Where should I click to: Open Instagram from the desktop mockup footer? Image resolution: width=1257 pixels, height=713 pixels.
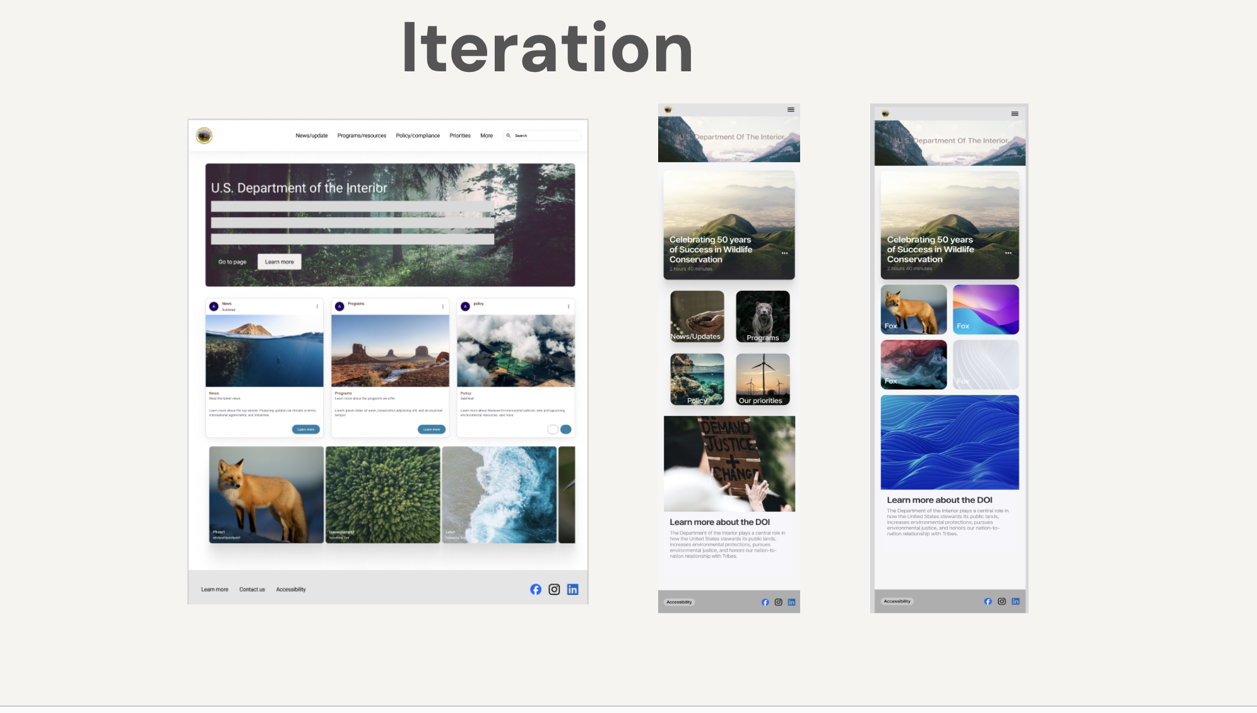click(x=554, y=589)
